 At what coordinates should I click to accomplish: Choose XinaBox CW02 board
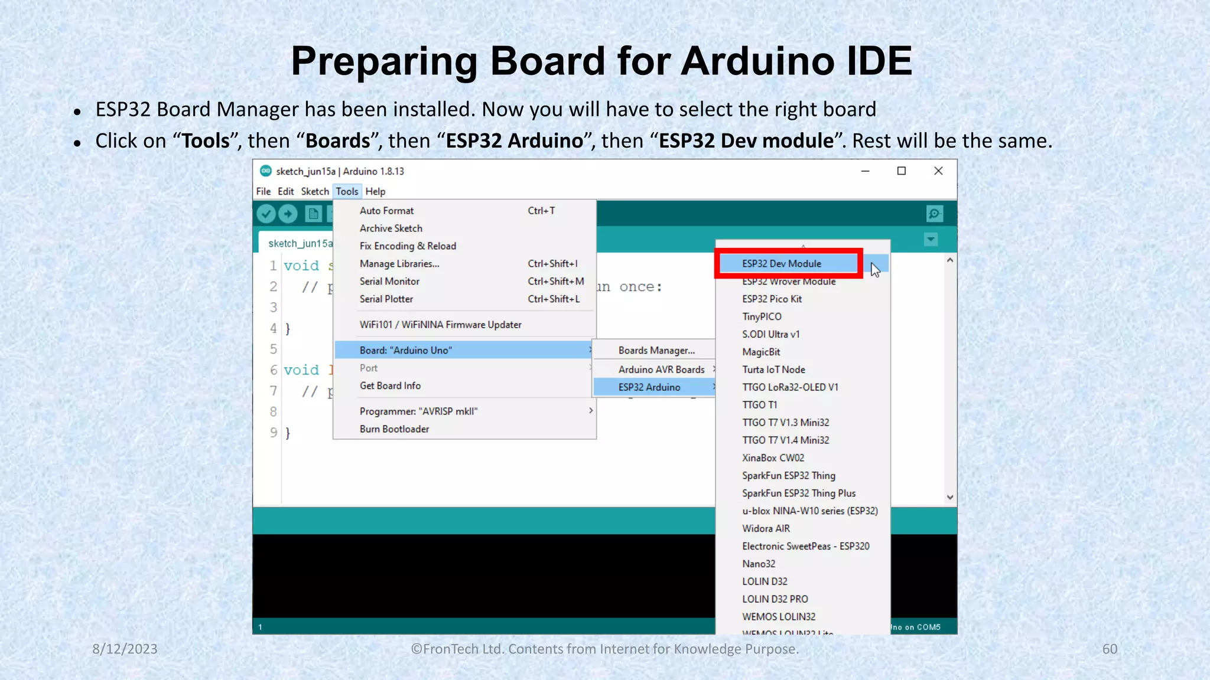(803, 458)
